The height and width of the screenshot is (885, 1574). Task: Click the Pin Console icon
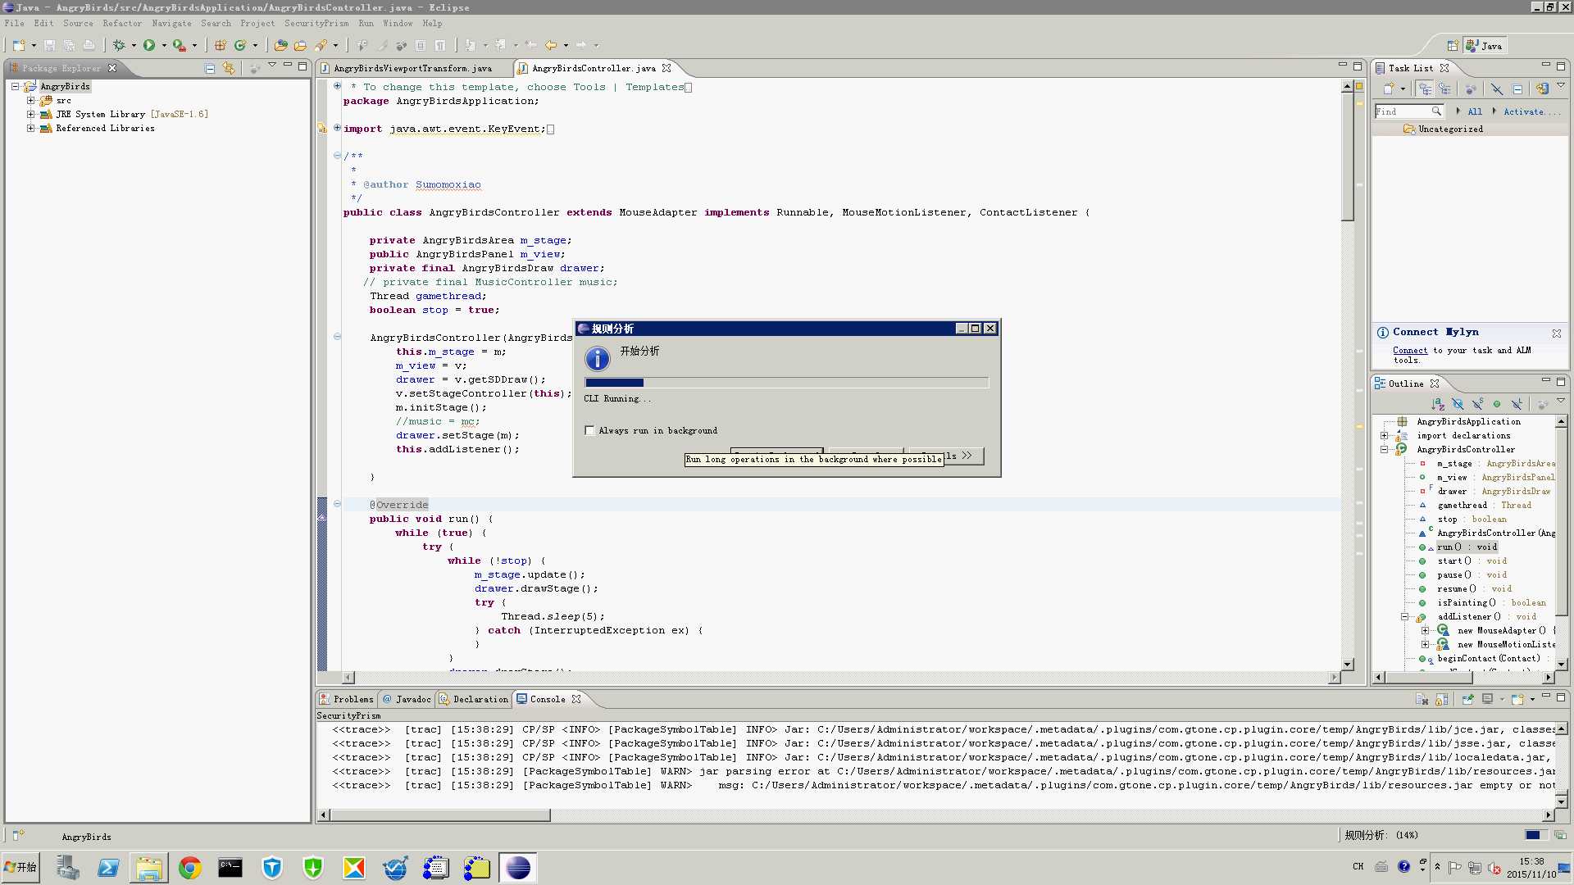point(1467,699)
